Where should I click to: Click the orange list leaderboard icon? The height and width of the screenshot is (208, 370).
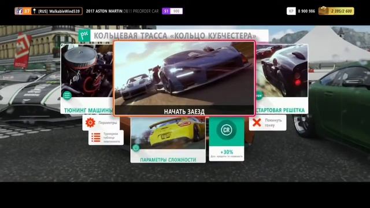[x=96, y=138]
